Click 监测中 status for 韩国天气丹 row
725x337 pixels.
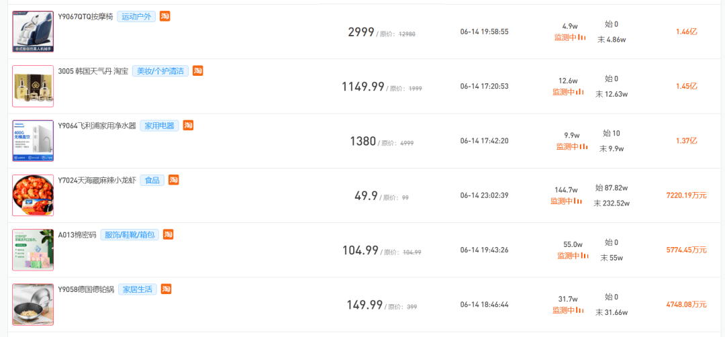click(564, 92)
